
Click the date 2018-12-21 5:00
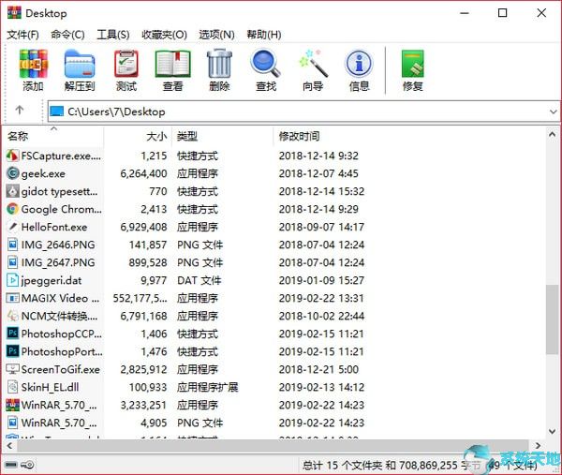[x=318, y=369]
